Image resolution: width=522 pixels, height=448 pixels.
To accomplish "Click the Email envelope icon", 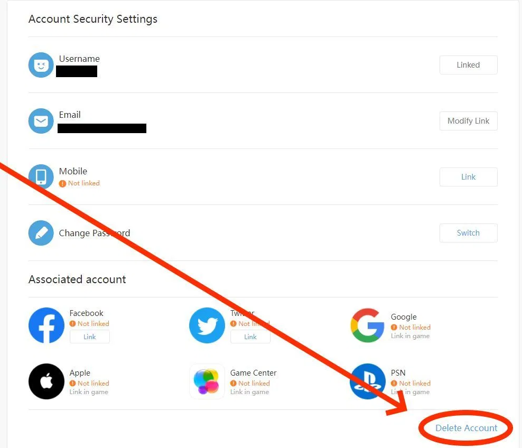I will 41,121.
